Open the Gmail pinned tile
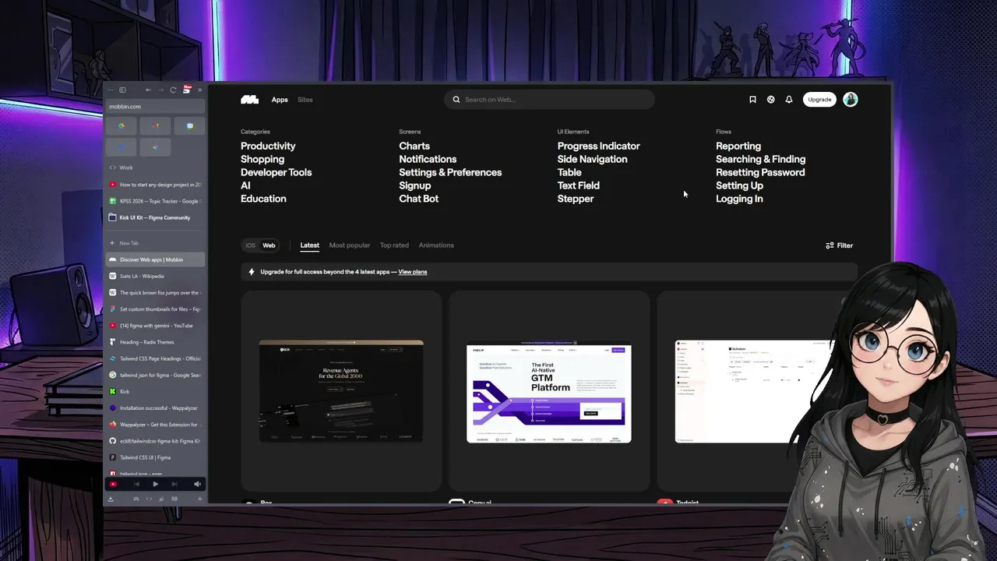Image resolution: width=997 pixels, height=561 pixels. (156, 125)
